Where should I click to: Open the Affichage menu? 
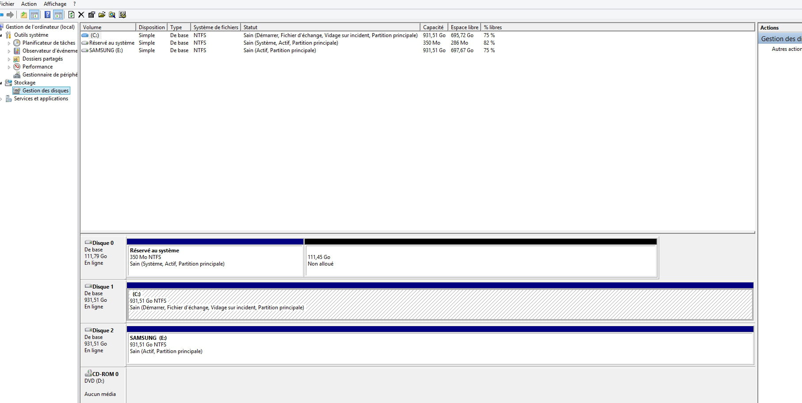point(55,4)
